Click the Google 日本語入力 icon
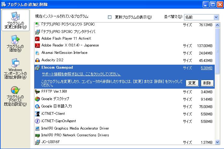Image resolution: width=224 pixels, height=149 pixels. pos(37,106)
